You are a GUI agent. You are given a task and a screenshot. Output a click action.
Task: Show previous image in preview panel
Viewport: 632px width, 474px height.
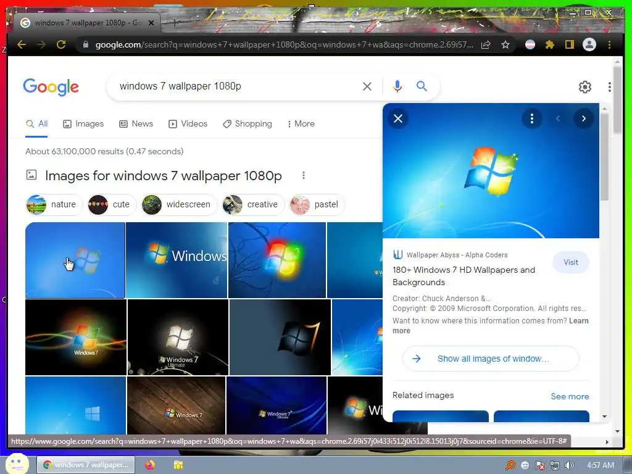558,118
